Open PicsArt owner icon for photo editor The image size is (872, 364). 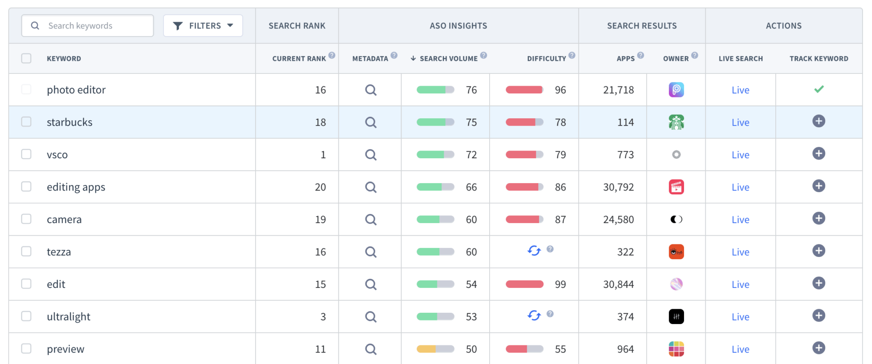pyautogui.click(x=676, y=90)
